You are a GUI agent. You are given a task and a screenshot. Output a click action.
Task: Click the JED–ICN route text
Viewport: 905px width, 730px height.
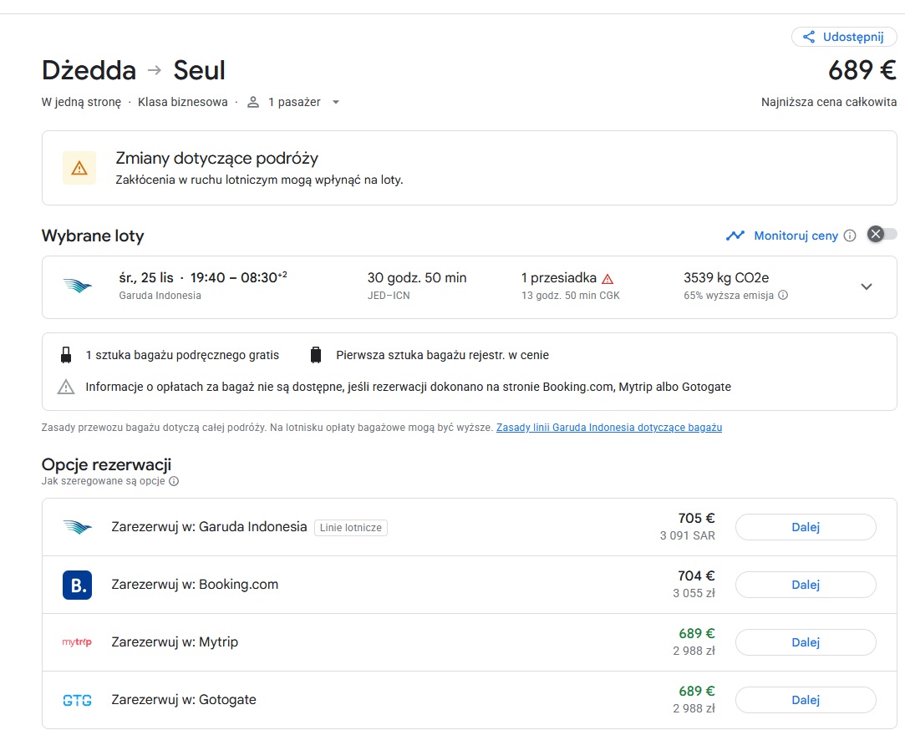click(x=389, y=296)
